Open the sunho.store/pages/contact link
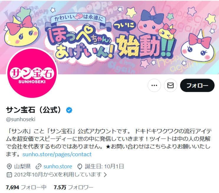The height and width of the screenshot is (193, 219). [x=57, y=154]
